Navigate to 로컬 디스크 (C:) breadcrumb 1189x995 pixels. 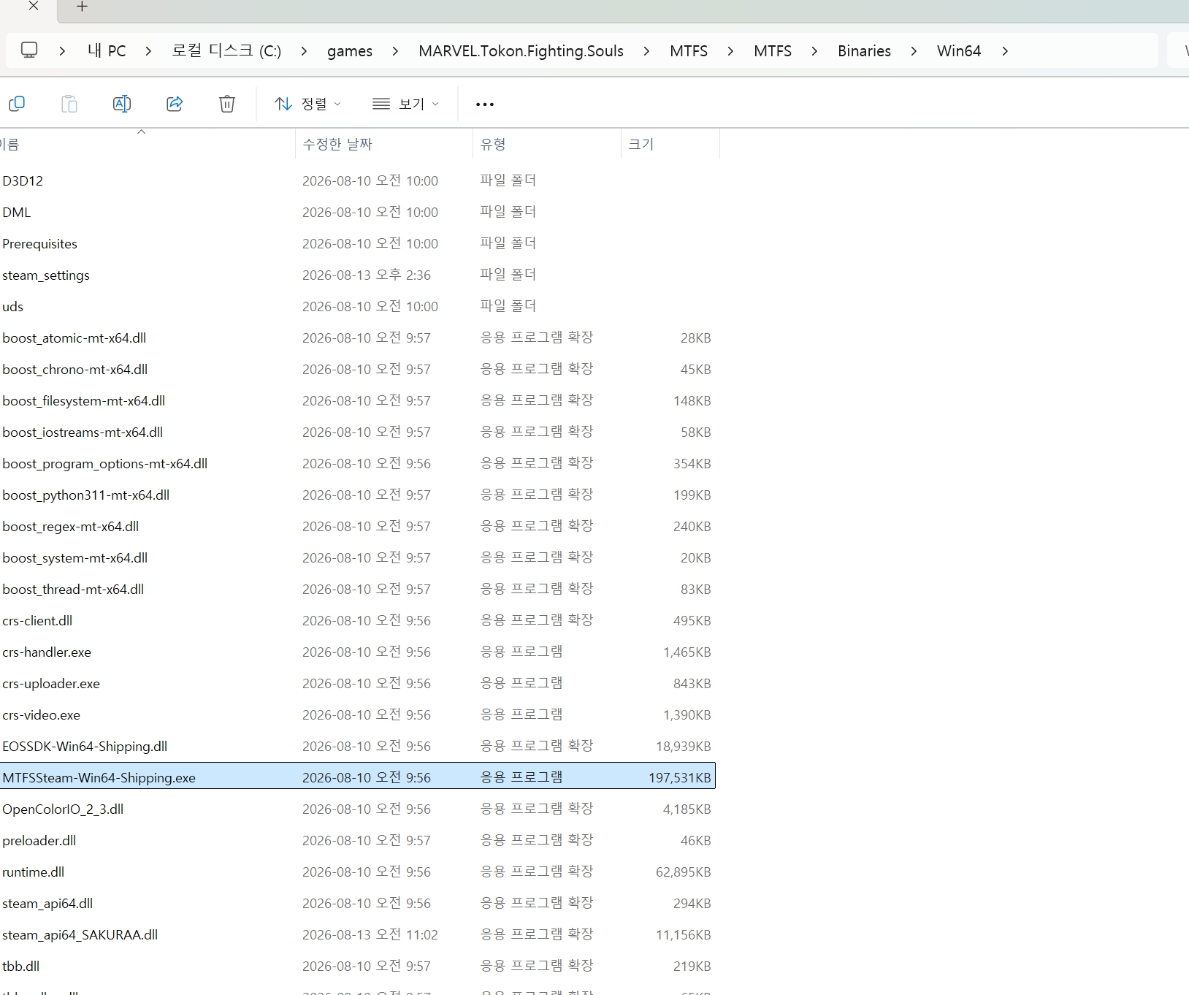(226, 51)
